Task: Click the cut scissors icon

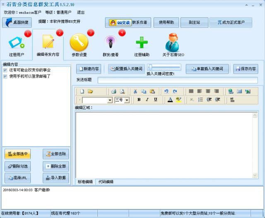Action: [x=135, y=91]
